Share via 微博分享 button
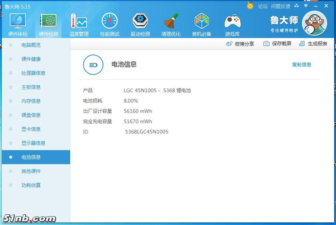Image resolution: width=336 pixels, height=225 pixels. coord(240,44)
